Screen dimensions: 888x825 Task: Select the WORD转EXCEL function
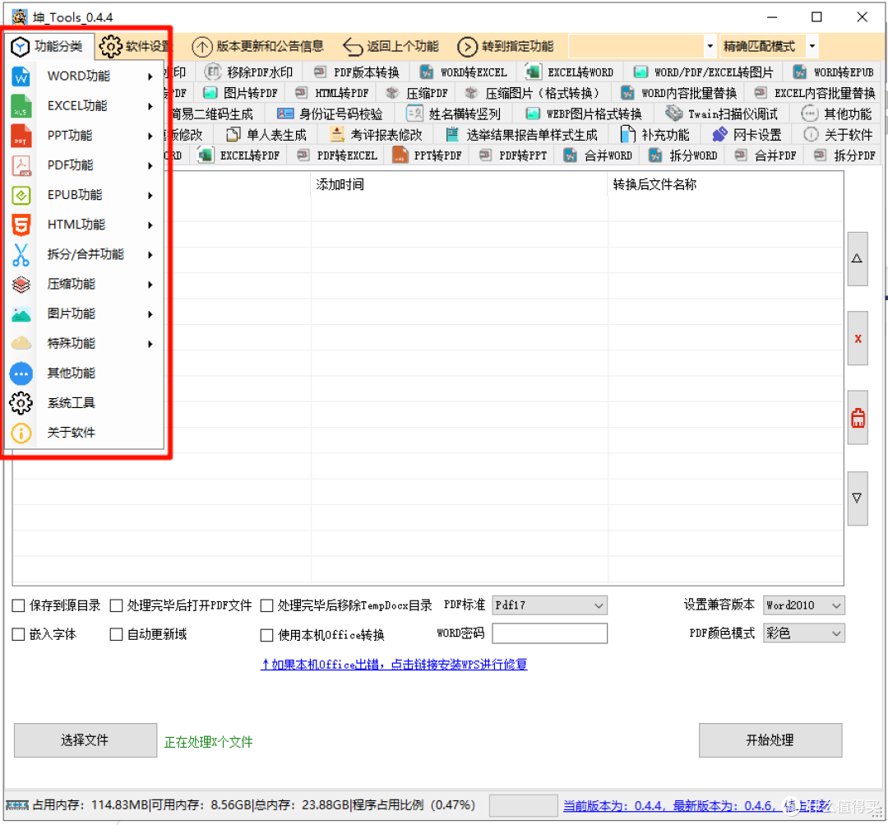(464, 72)
